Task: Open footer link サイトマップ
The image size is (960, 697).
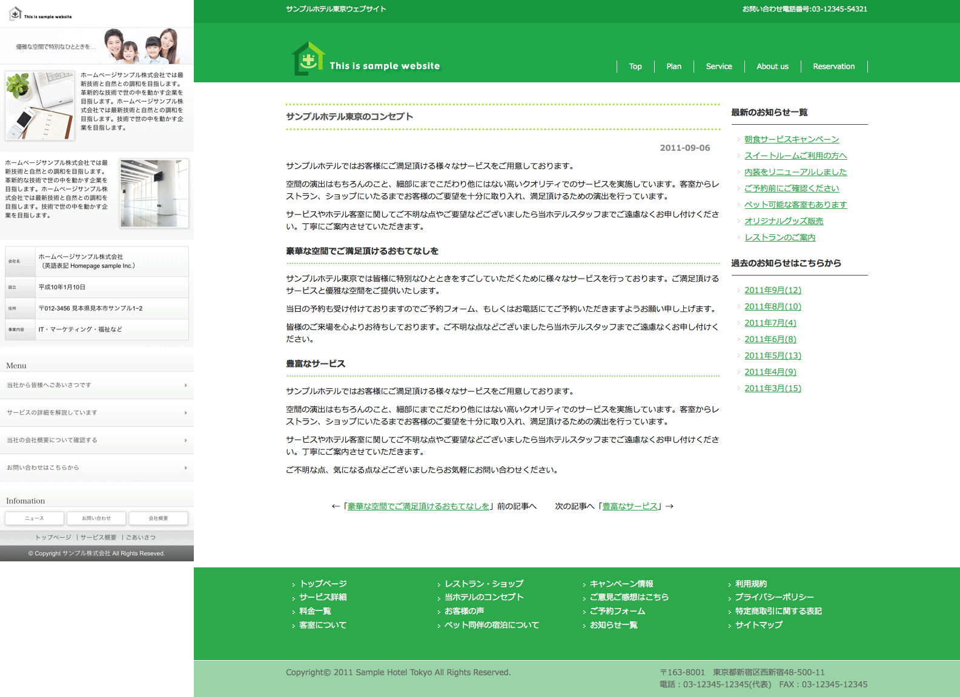Action: [758, 625]
